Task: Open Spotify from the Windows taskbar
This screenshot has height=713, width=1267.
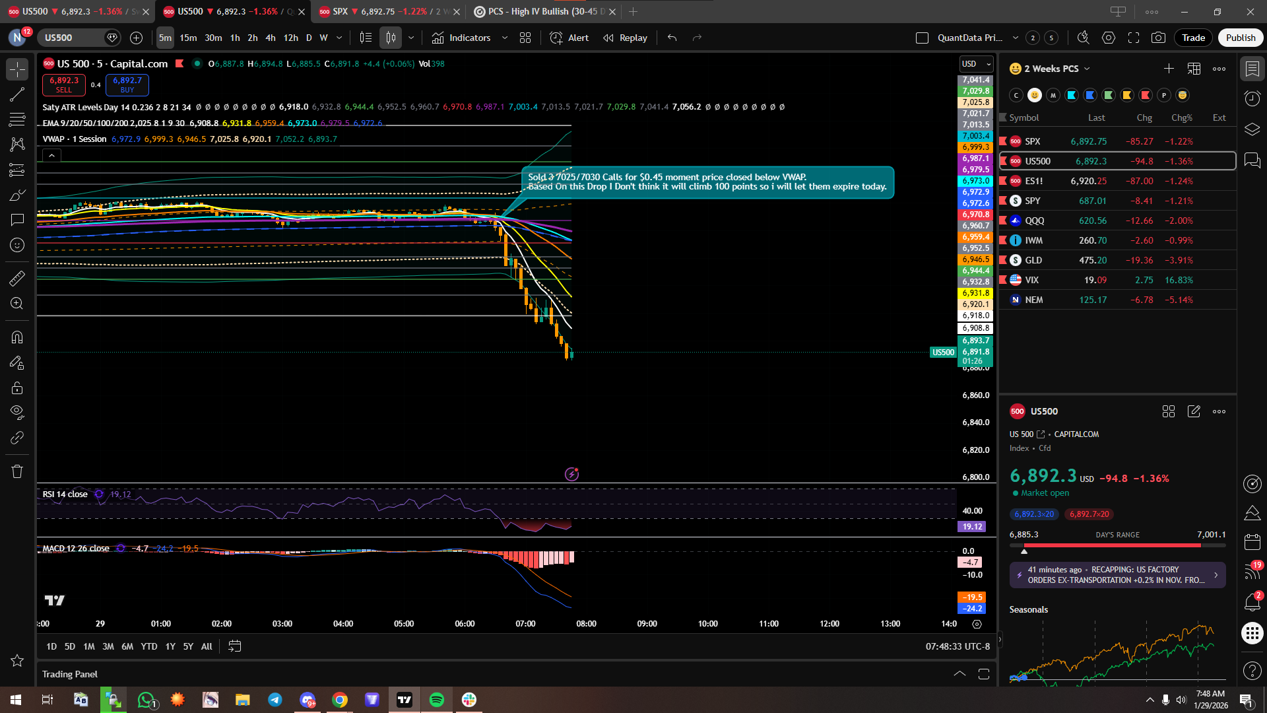Action: coord(437,700)
